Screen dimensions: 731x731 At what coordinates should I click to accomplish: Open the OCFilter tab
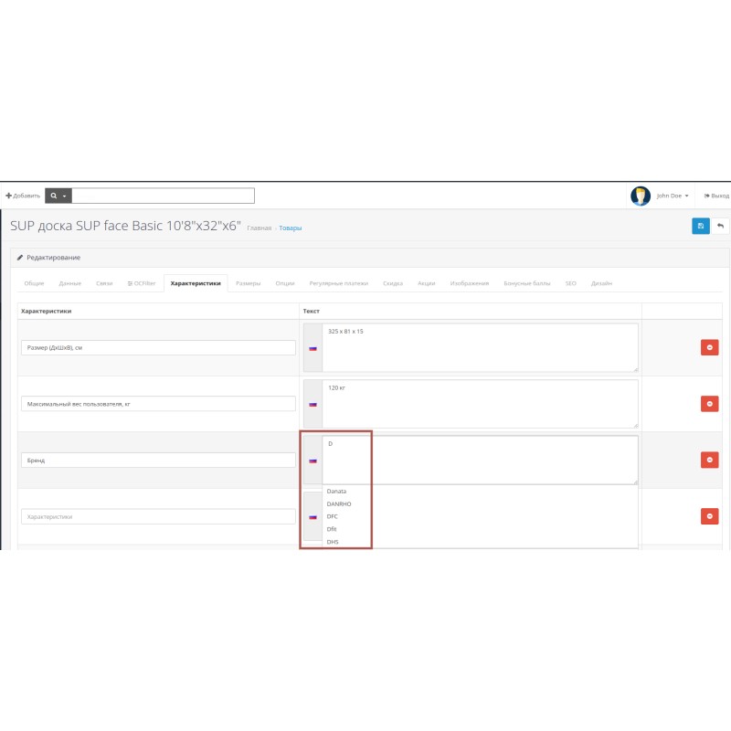(x=142, y=283)
